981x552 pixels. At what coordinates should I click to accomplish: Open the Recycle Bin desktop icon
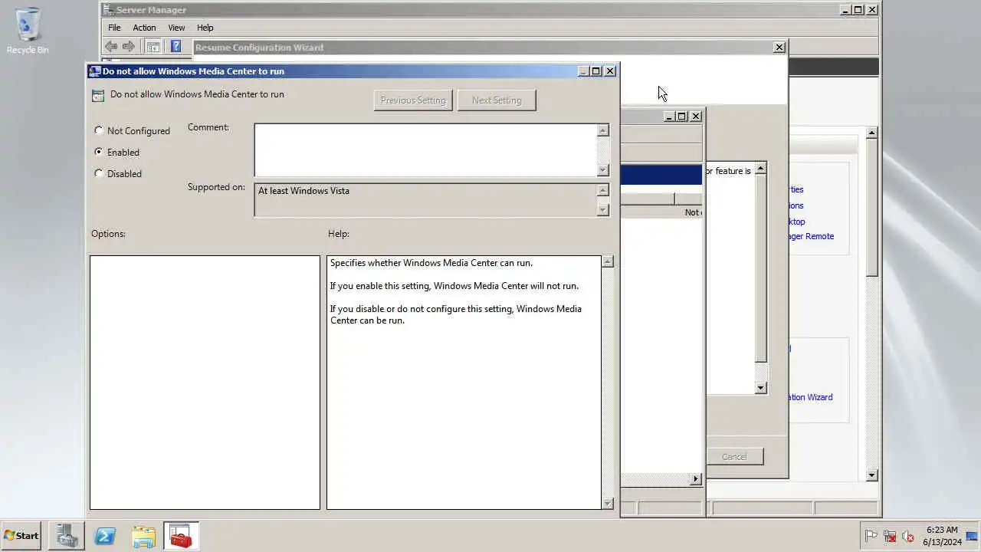point(28,31)
